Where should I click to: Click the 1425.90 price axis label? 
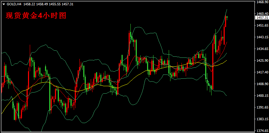point(262,61)
